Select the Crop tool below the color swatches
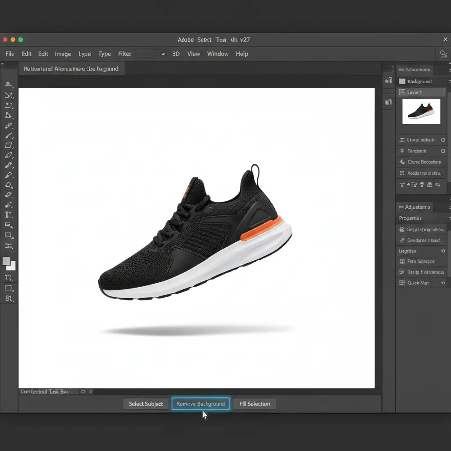The image size is (451, 451). pyautogui.click(x=8, y=277)
